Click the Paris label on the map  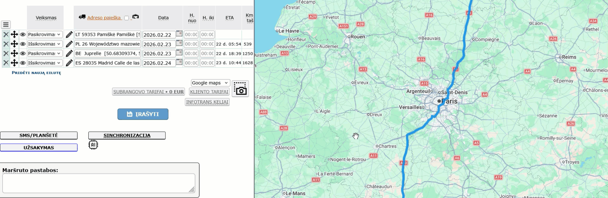pos(449,101)
